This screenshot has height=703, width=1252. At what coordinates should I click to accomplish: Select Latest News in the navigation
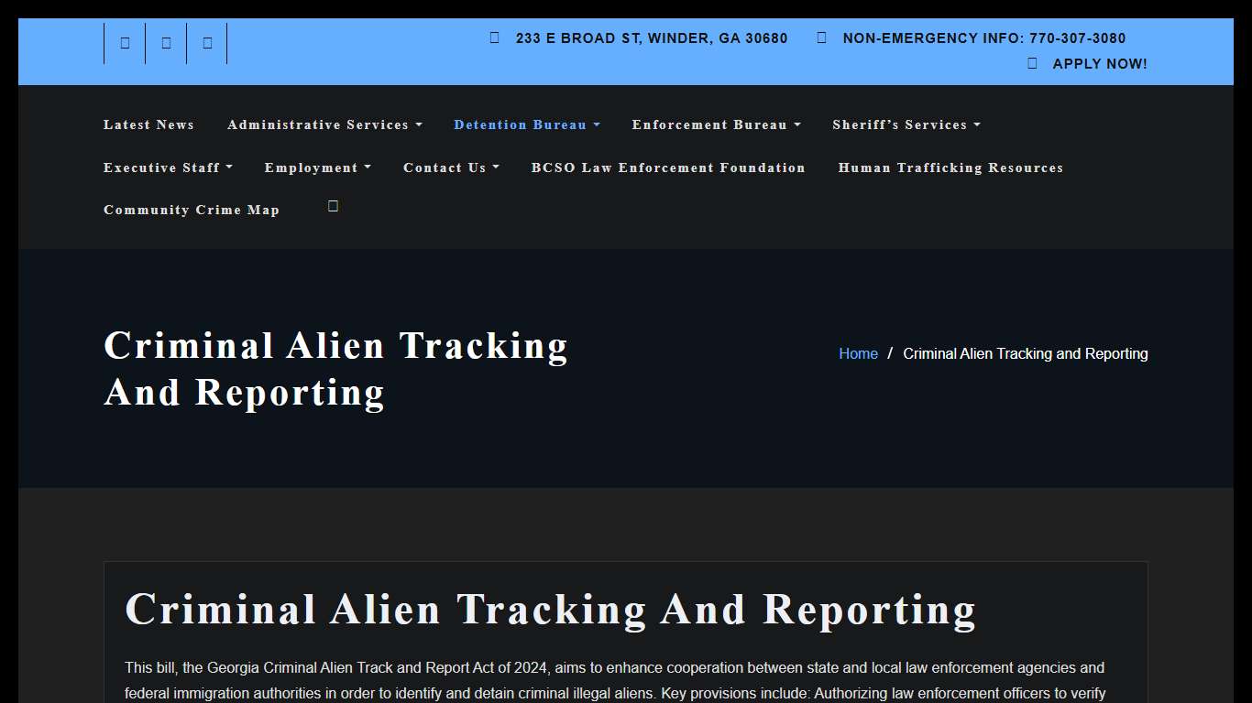pyautogui.click(x=148, y=124)
